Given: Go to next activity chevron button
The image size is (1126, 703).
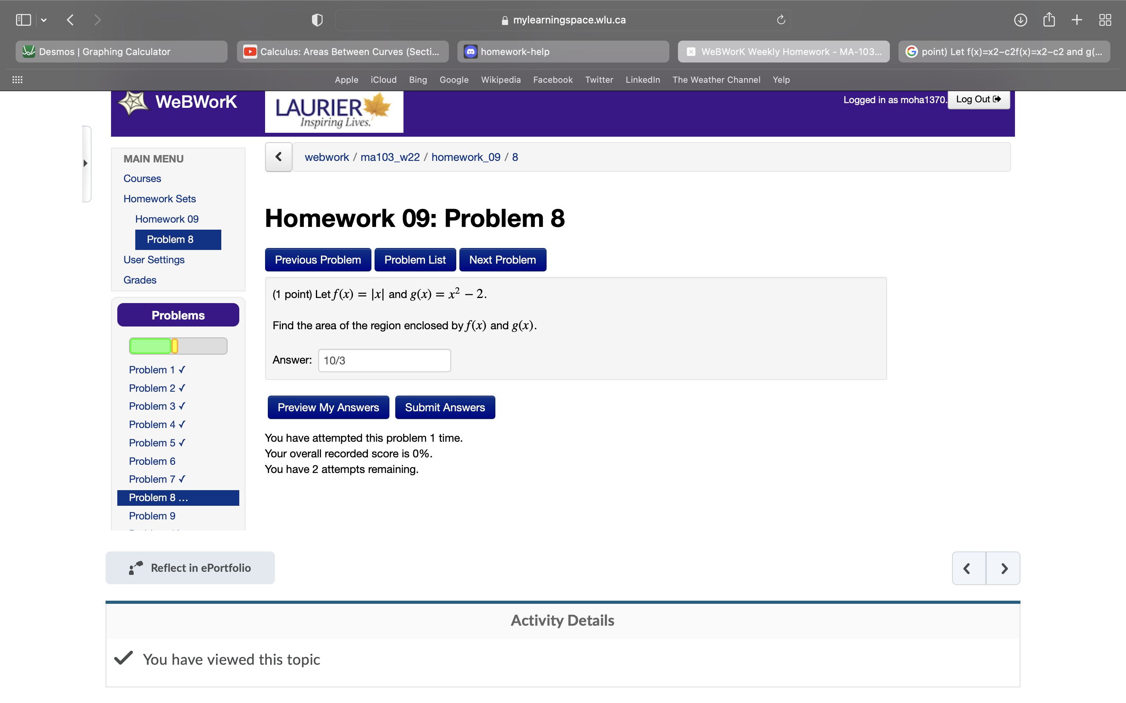Looking at the screenshot, I should click(1004, 568).
